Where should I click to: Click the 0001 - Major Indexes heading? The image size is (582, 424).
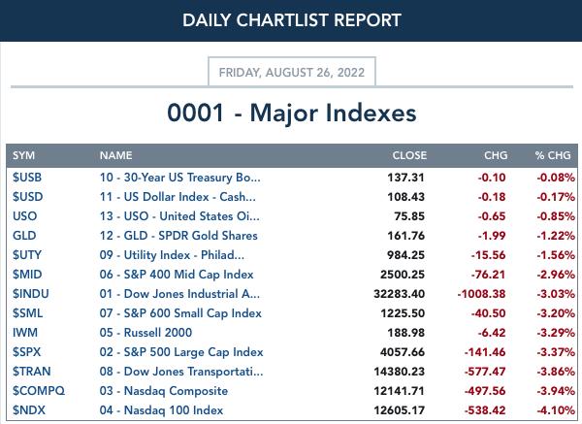tap(292, 113)
